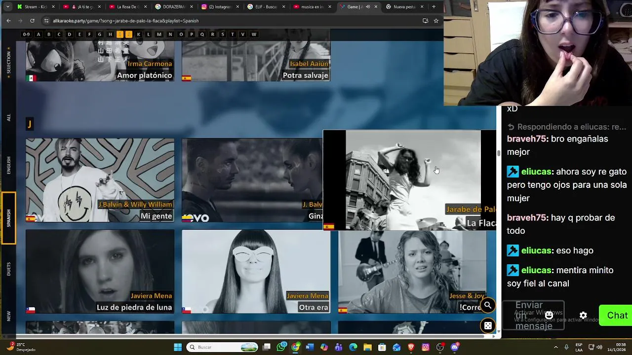Bookmark this page with the star
This screenshot has width=632, height=355.
click(x=436, y=21)
